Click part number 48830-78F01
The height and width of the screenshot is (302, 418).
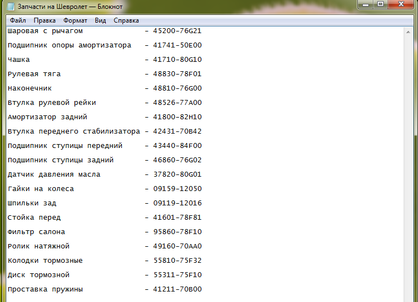pos(177,74)
